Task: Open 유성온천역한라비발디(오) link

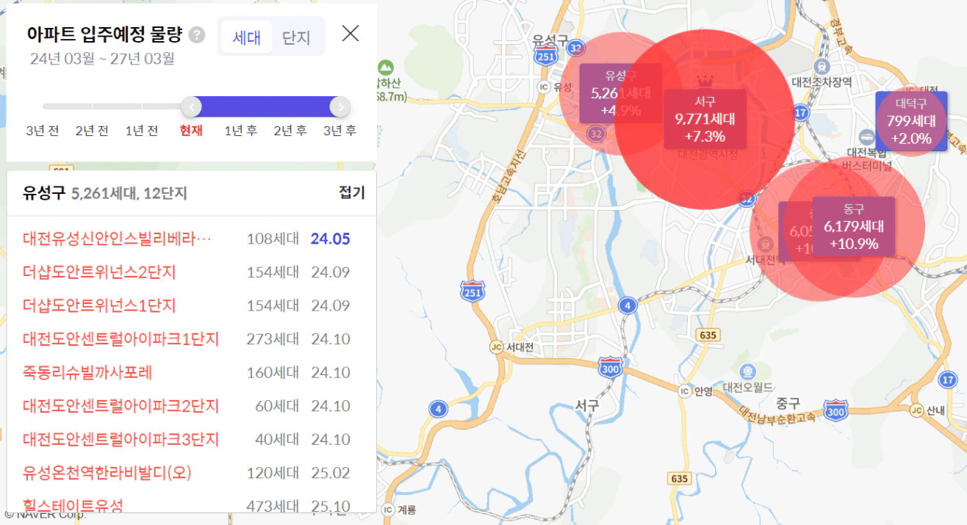Action: [x=107, y=473]
